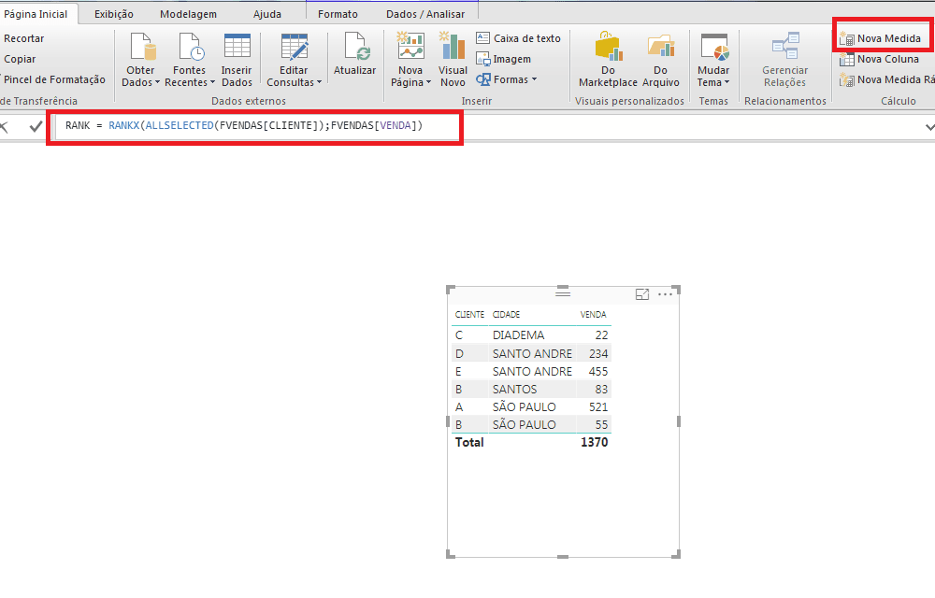935x598 pixels.
Task: Switch to the Formato tab
Action: pos(338,14)
